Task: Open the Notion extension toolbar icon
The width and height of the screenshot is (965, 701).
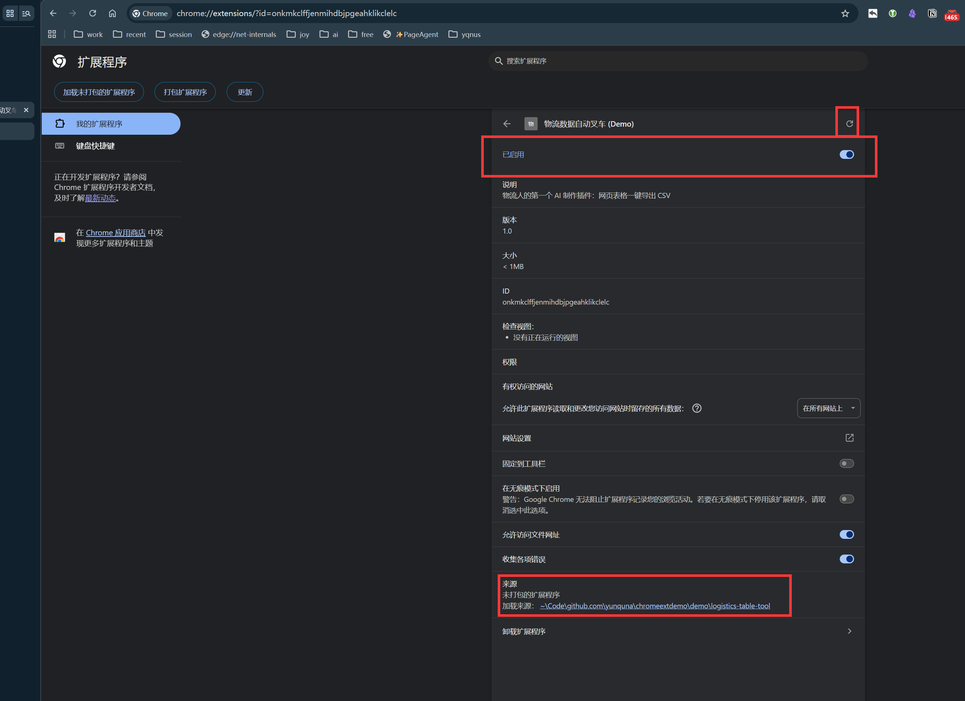Action: tap(932, 14)
